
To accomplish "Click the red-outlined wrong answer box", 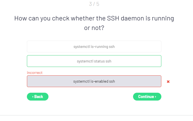I will point(94,82).
